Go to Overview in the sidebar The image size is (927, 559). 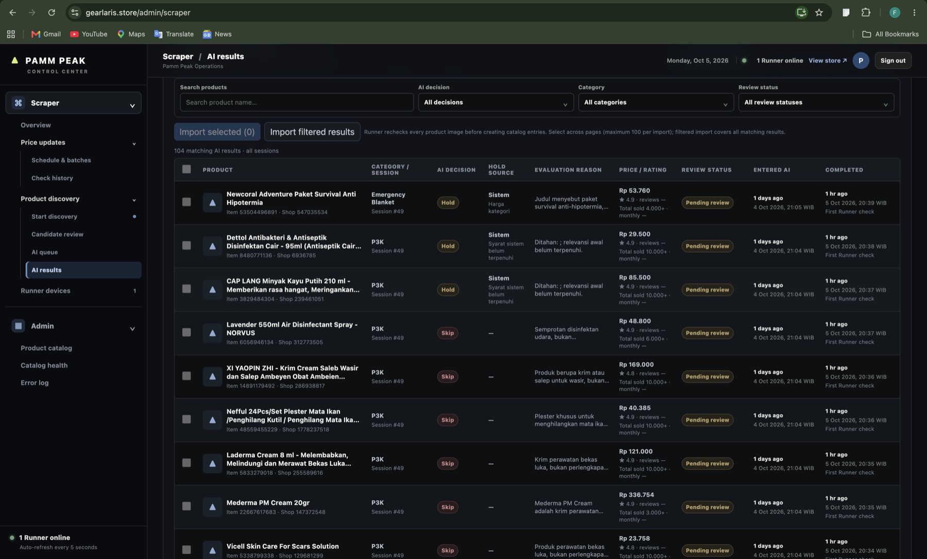point(36,125)
